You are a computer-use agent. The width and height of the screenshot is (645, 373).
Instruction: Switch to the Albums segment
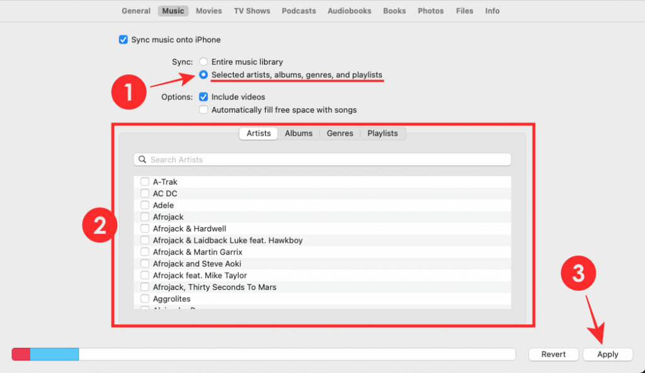299,133
